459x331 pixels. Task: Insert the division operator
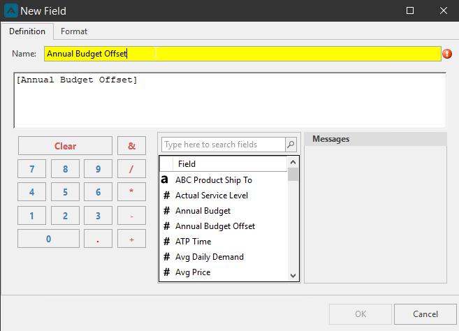pyautogui.click(x=131, y=168)
